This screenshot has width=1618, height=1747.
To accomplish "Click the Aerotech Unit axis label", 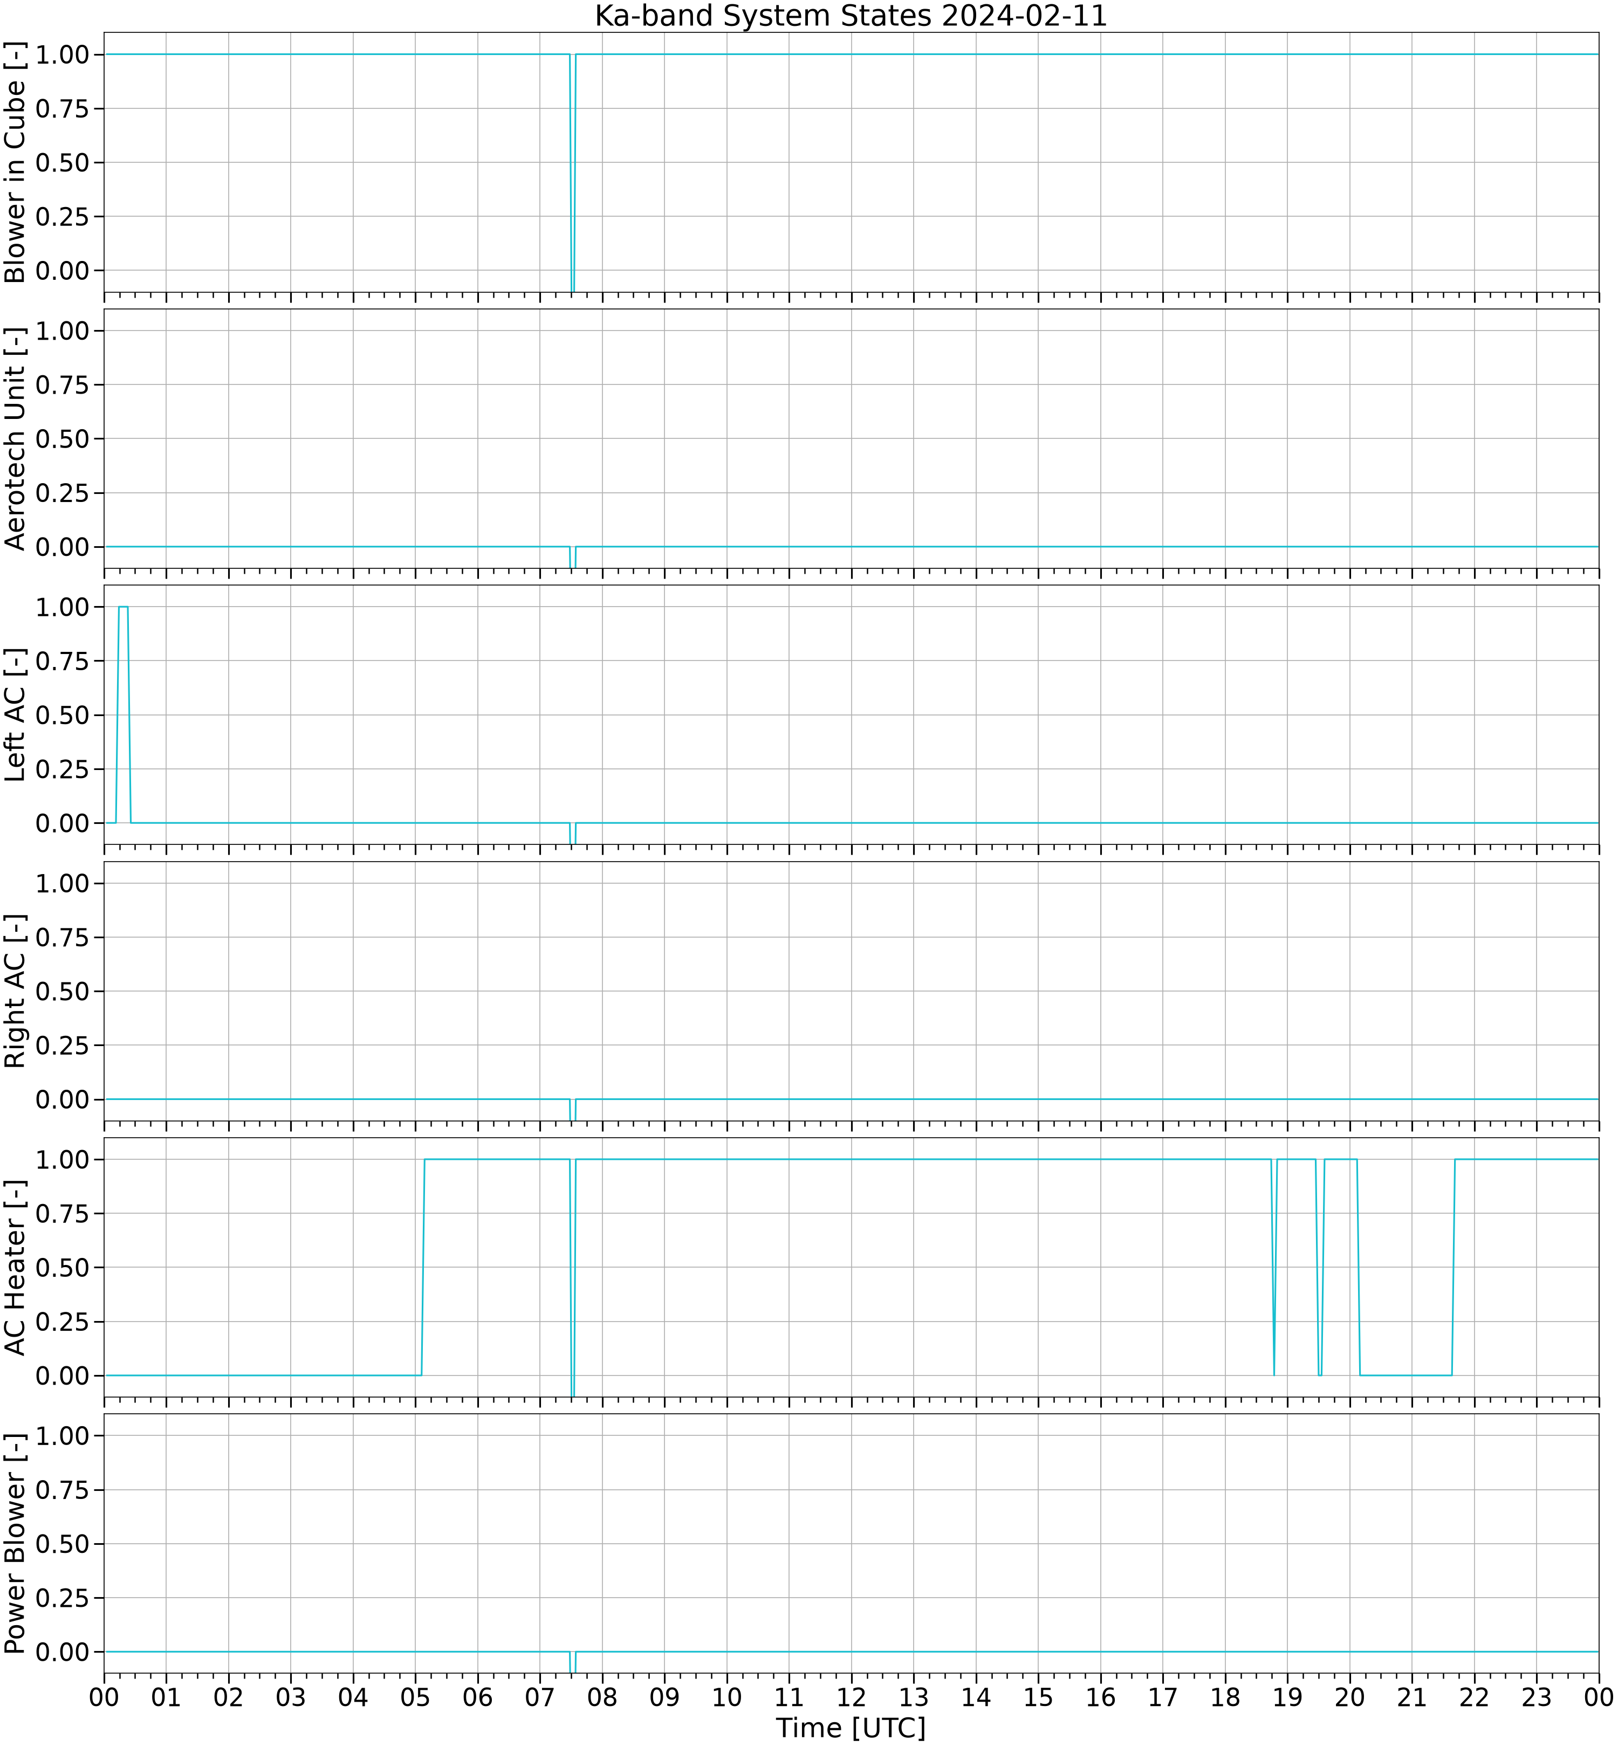I will (x=15, y=438).
